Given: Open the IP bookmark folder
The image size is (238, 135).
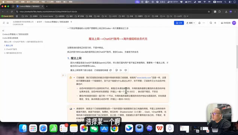Looking at the screenshot, I should 186,16.
